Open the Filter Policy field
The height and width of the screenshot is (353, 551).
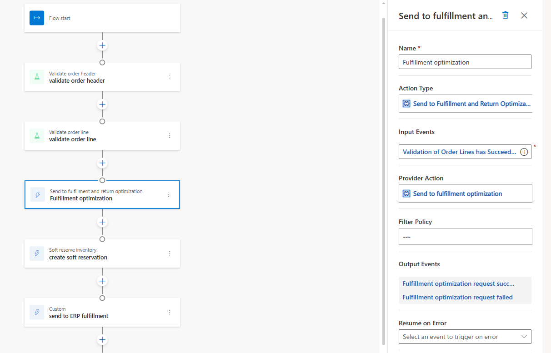pos(466,237)
